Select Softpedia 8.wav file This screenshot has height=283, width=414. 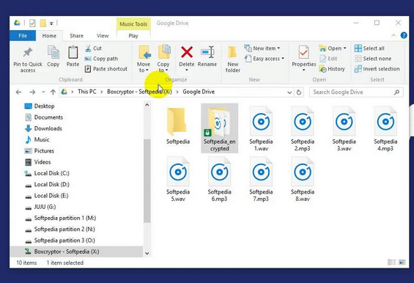[303, 179]
